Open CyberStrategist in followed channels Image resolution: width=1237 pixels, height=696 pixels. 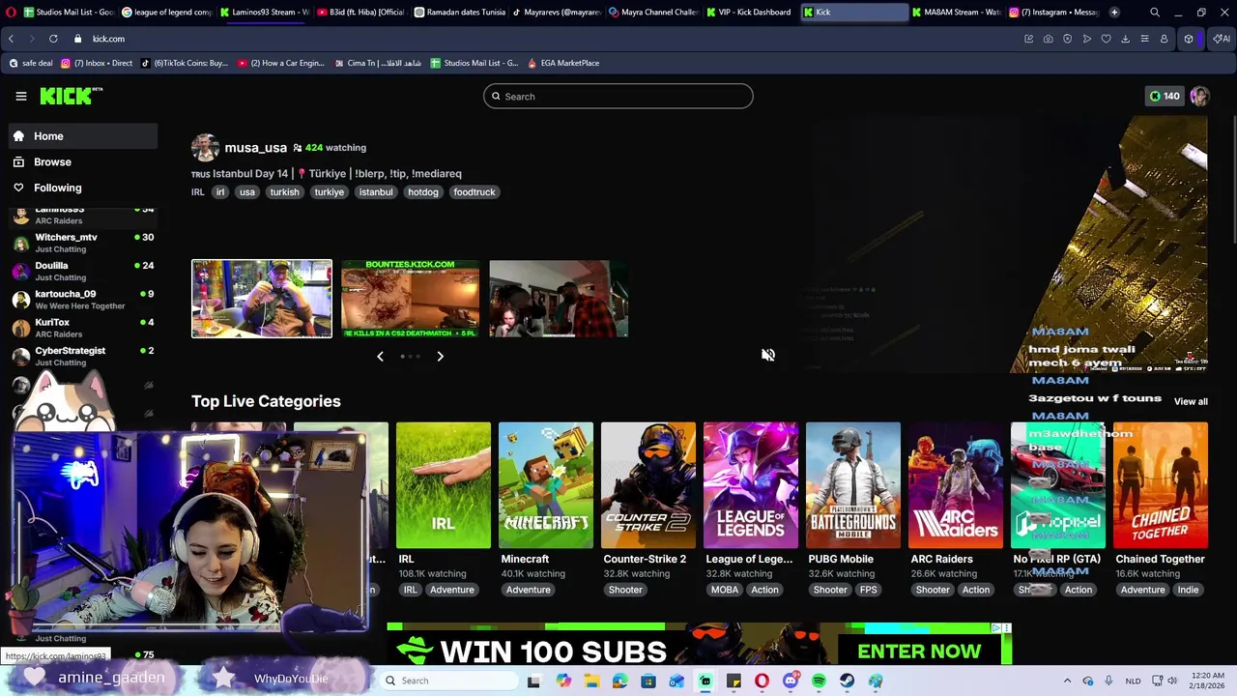point(83,356)
